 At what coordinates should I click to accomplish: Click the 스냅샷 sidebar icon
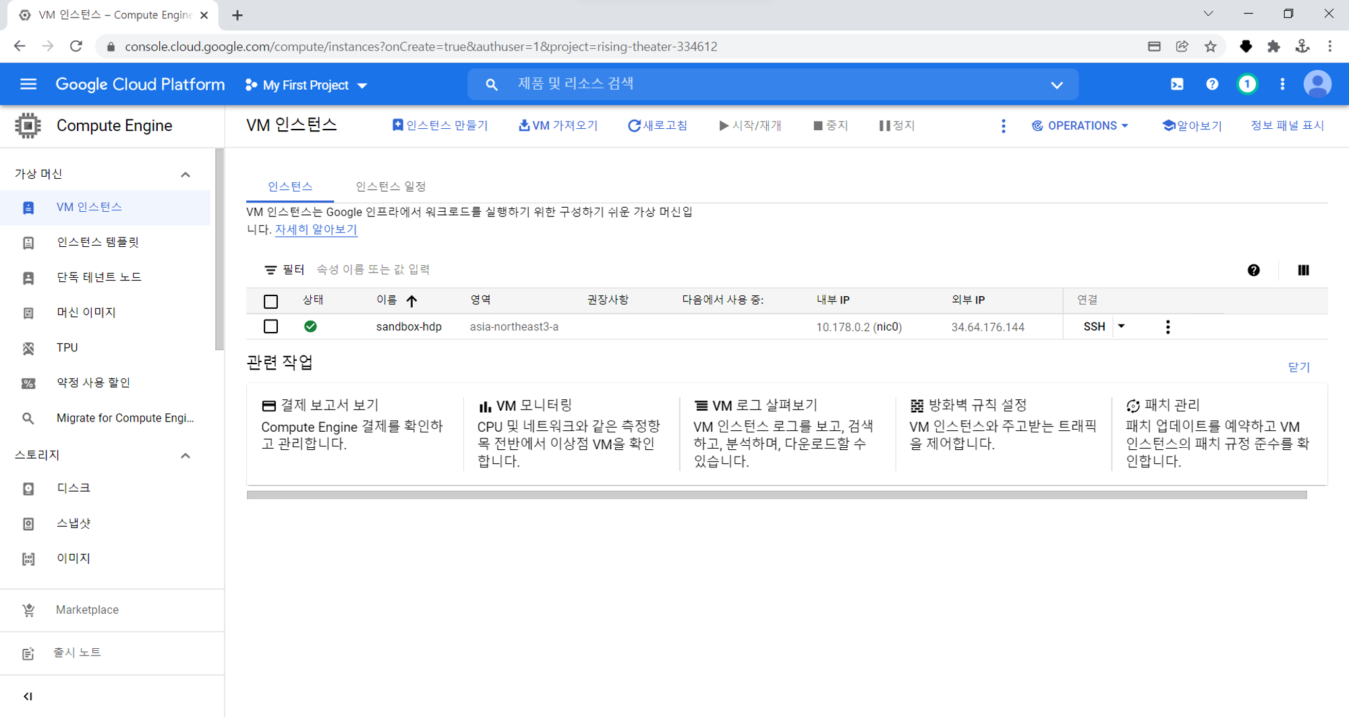(28, 524)
